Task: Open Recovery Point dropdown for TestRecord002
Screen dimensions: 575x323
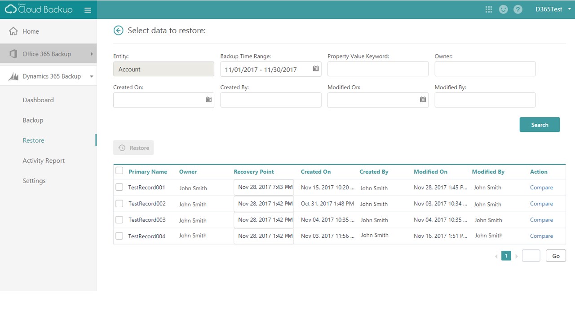Action: [264, 203]
